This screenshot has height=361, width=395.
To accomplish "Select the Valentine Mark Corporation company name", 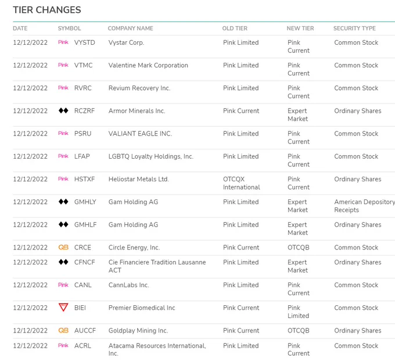I will coord(148,65).
